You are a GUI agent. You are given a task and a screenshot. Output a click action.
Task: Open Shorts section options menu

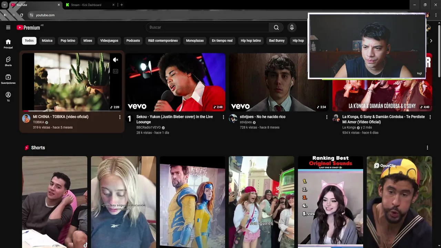pos(427,148)
